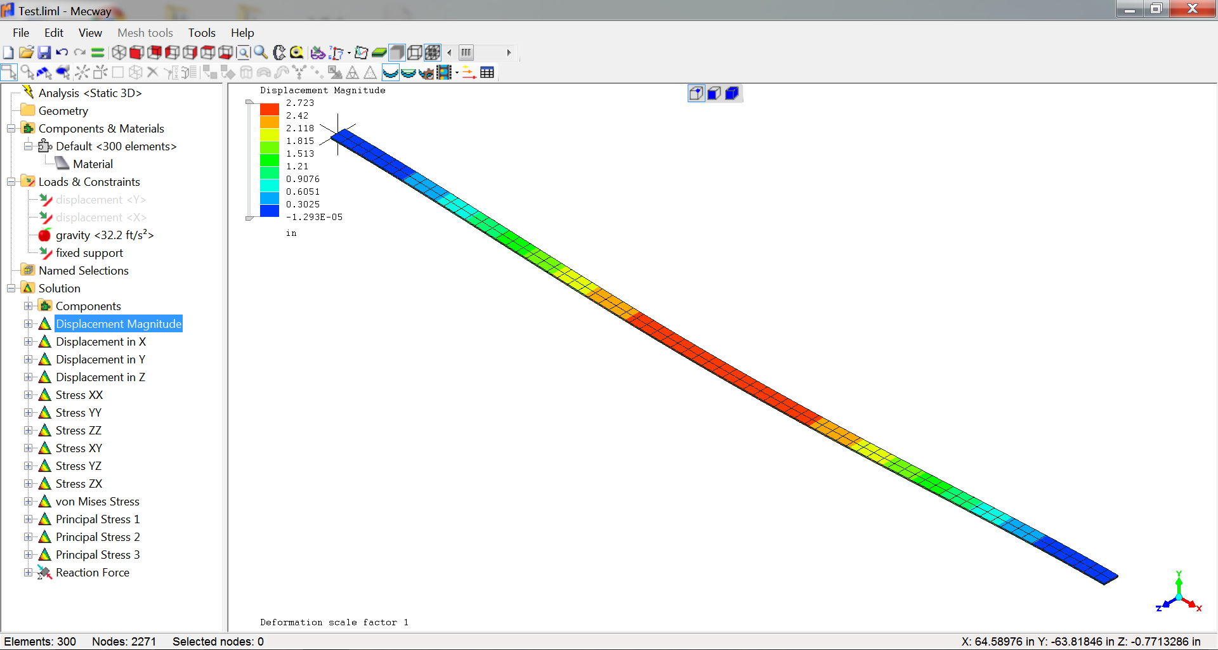This screenshot has height=650, width=1218.
Task: Show the bottom face view cube
Action: coord(225,53)
